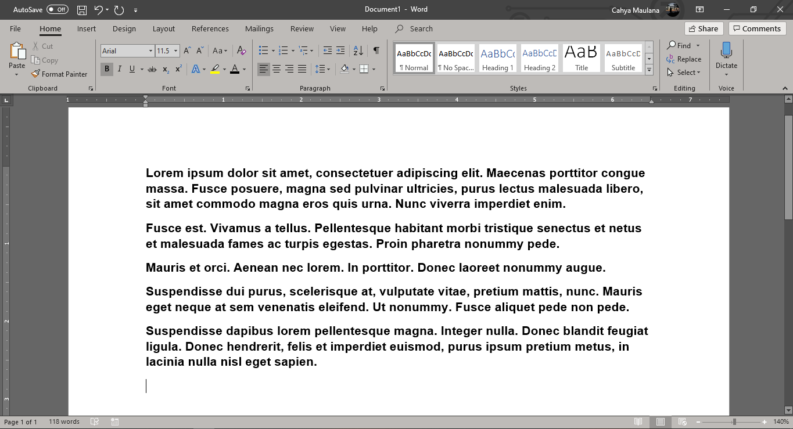Viewport: 793px width, 429px height.
Task: Open the Strikethrough tool
Action: coord(150,69)
